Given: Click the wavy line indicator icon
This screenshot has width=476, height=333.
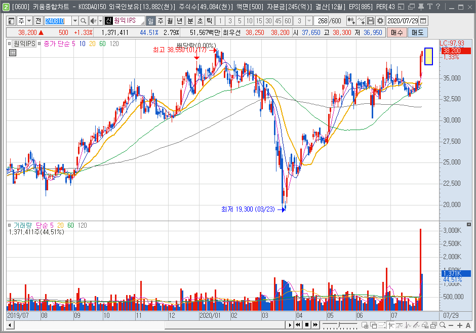Looking at the screenshot, I should tap(399, 325).
